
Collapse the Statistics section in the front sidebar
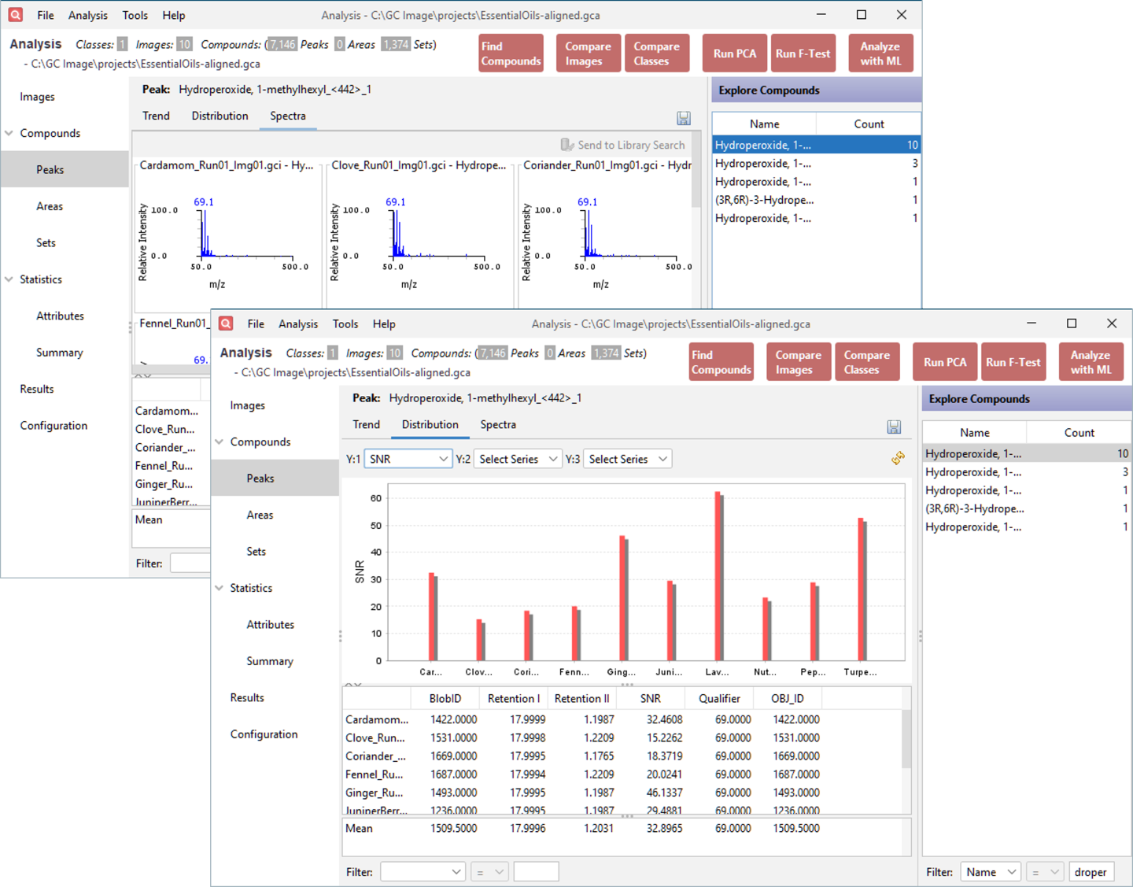(220, 588)
